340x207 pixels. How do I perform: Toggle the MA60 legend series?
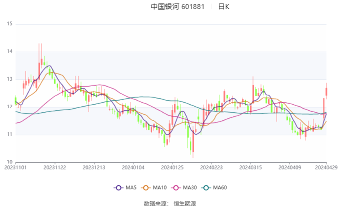(x=214, y=187)
